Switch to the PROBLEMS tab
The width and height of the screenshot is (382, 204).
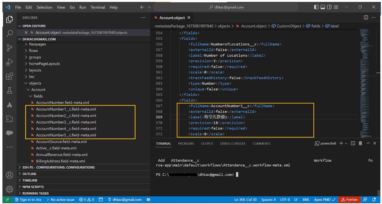[186, 144]
